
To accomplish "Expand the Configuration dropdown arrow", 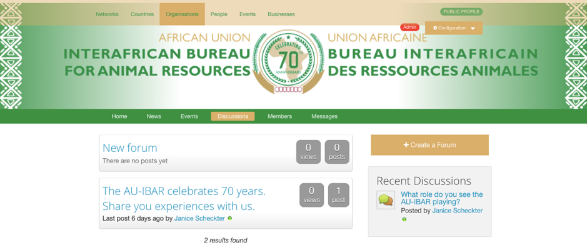I will [x=473, y=29].
